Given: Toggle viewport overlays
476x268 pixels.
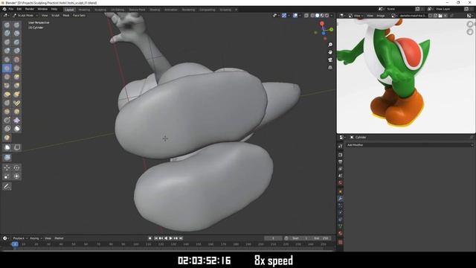Looking at the screenshot, I should [295, 16].
